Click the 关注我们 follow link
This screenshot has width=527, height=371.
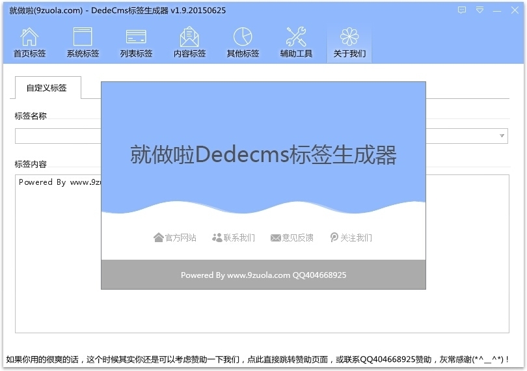351,238
